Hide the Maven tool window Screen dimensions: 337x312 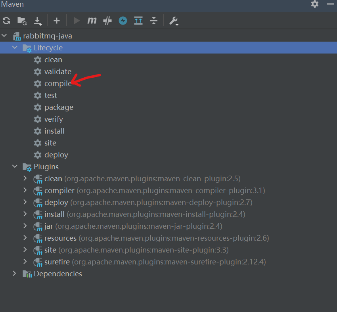point(330,4)
